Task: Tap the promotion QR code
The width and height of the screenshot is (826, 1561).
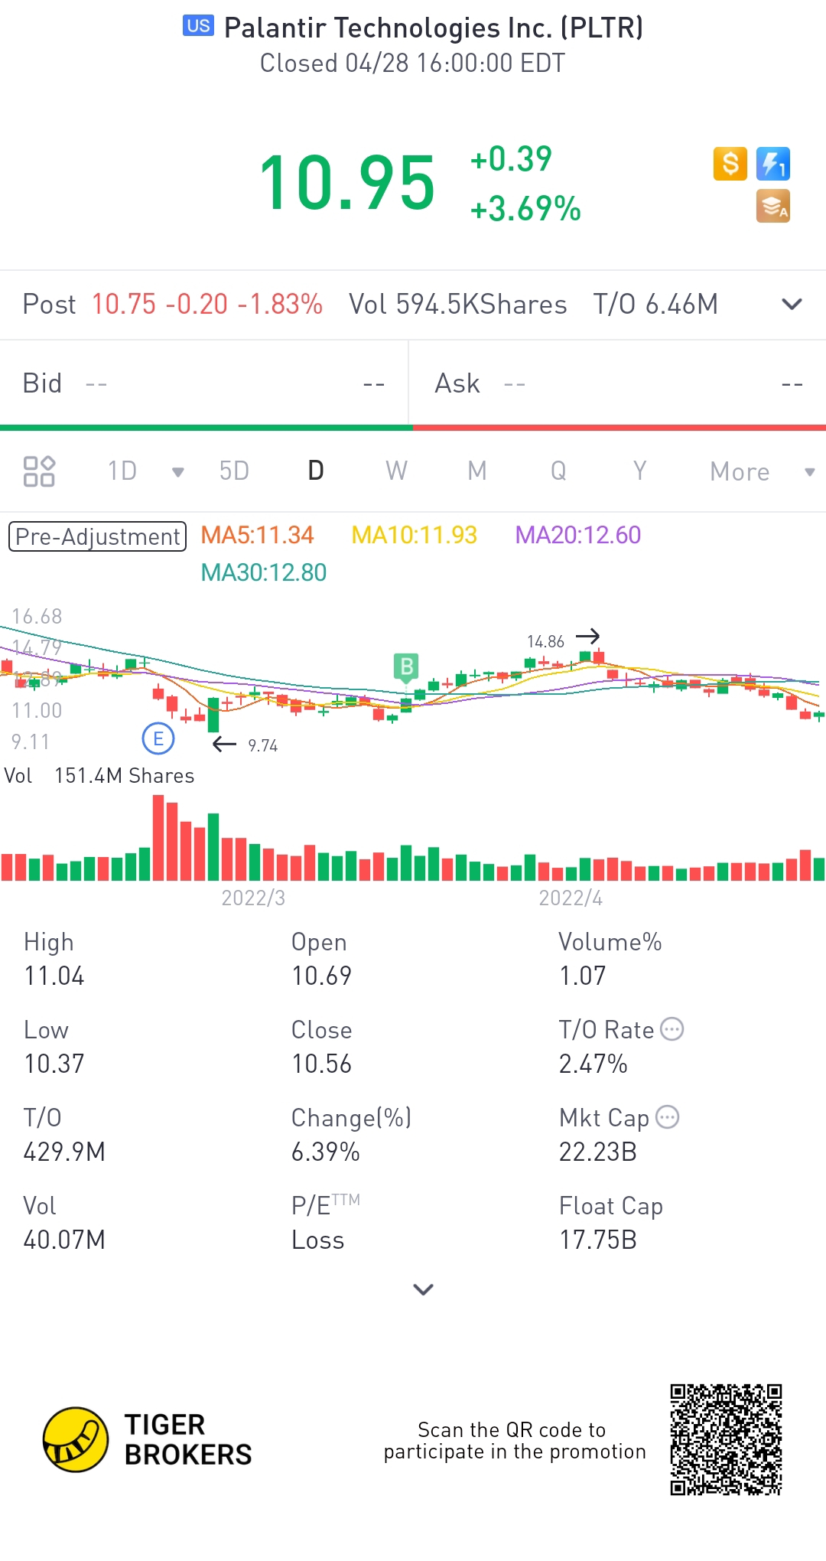Action: [727, 1439]
